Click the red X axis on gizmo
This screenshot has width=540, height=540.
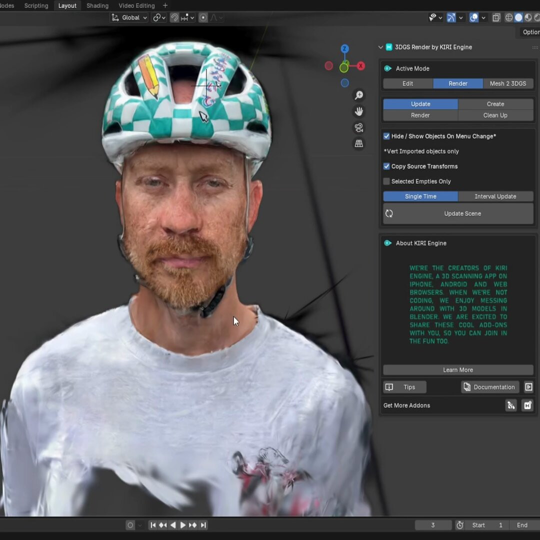[x=360, y=66]
